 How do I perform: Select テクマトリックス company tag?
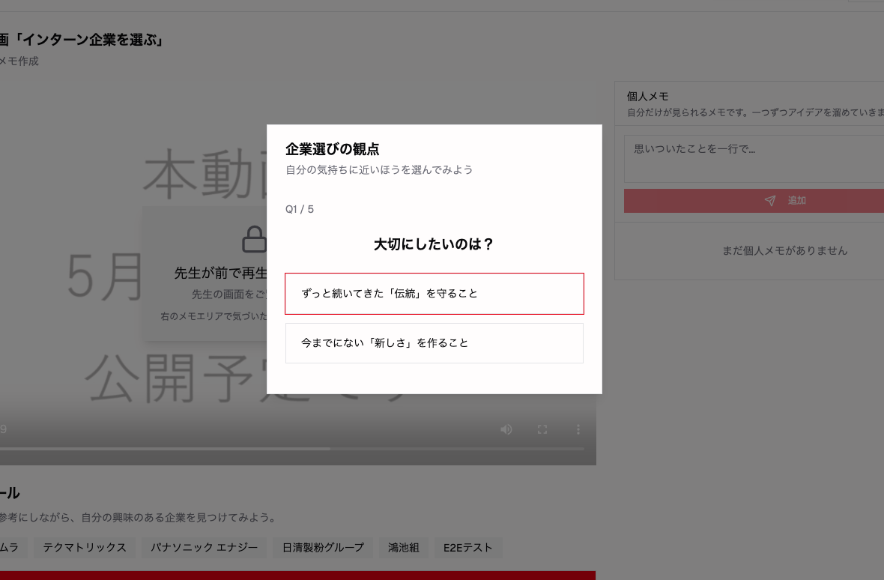pyautogui.click(x=85, y=547)
